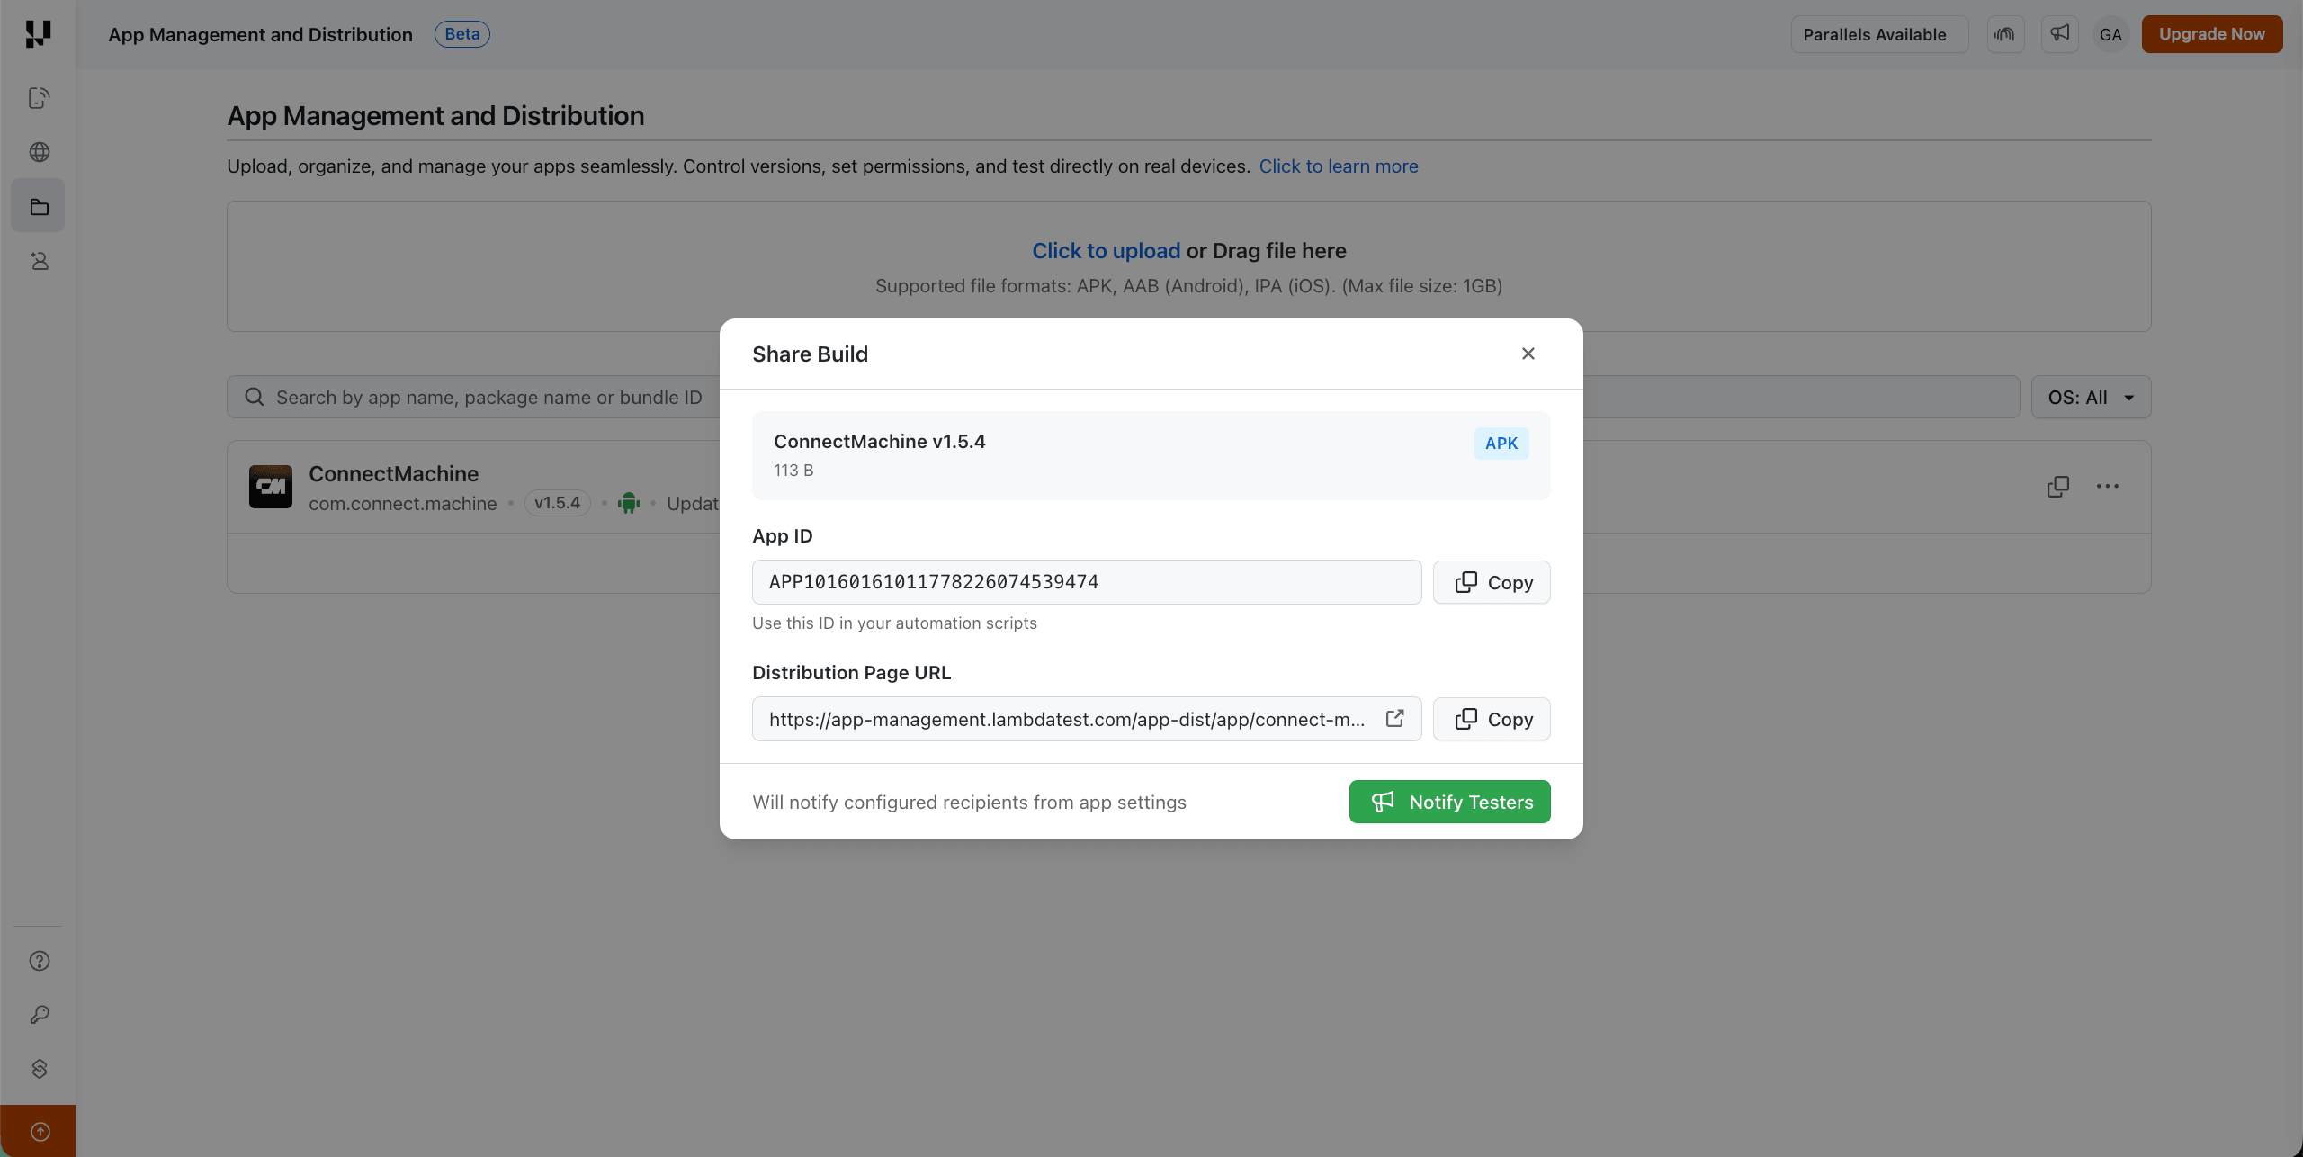Open the distribution URL external link icon

[x=1394, y=718]
